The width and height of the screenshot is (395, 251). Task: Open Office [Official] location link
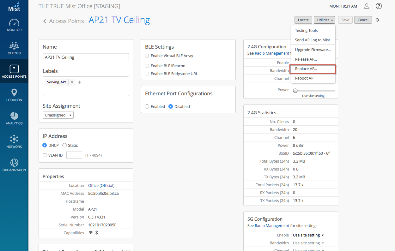click(101, 186)
